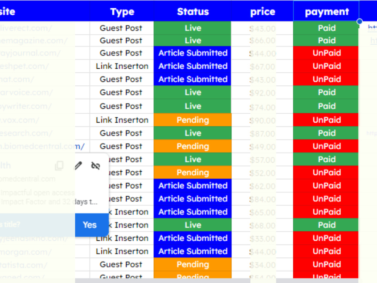Select the Status column header
Viewport: 377px width, 283px height.
pyautogui.click(x=193, y=11)
